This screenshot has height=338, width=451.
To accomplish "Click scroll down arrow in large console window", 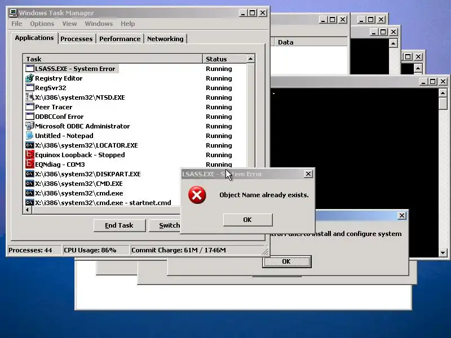I will [443, 253].
